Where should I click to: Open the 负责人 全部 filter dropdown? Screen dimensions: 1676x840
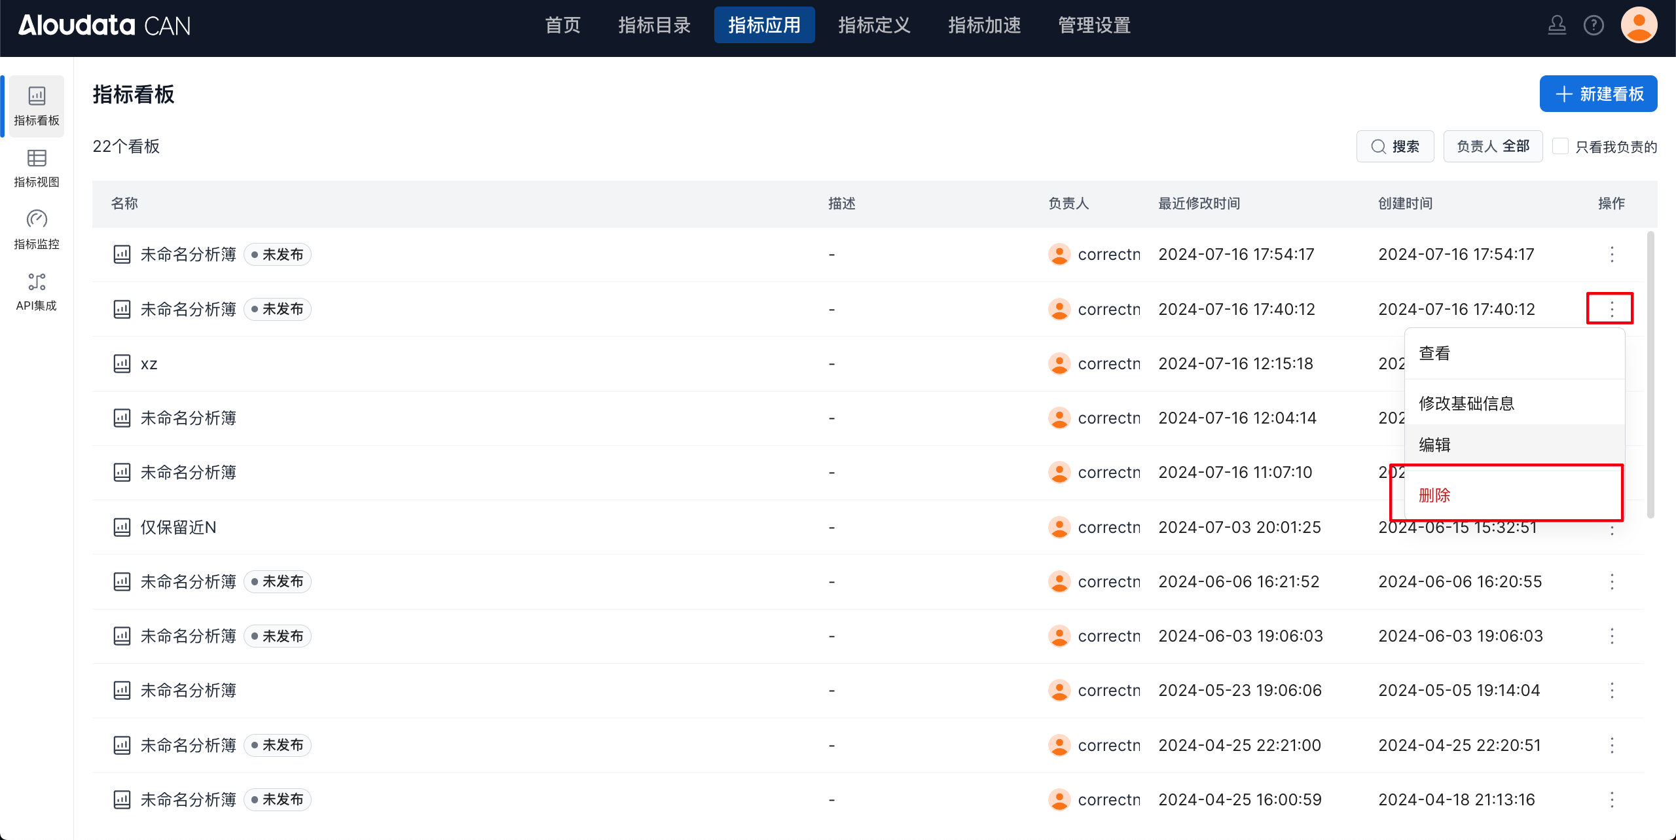click(1493, 146)
